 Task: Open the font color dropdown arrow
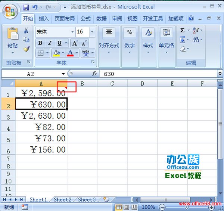click(x=77, y=53)
